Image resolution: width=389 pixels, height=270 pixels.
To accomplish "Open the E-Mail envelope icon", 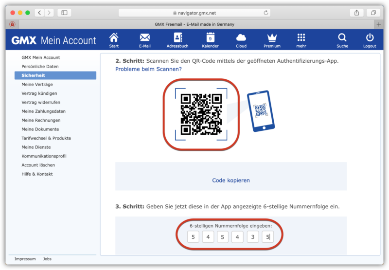I will point(144,38).
